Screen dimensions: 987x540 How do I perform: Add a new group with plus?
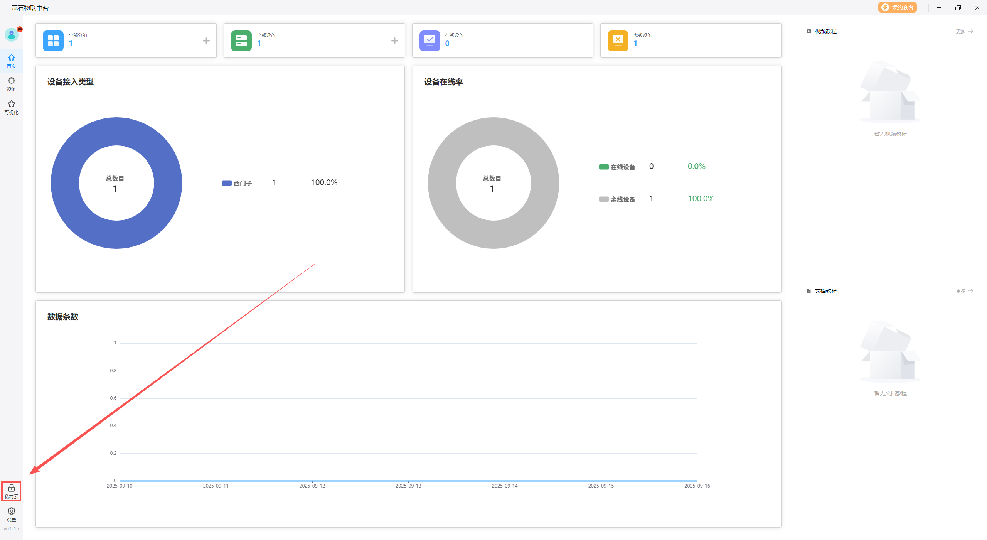pyautogui.click(x=206, y=40)
